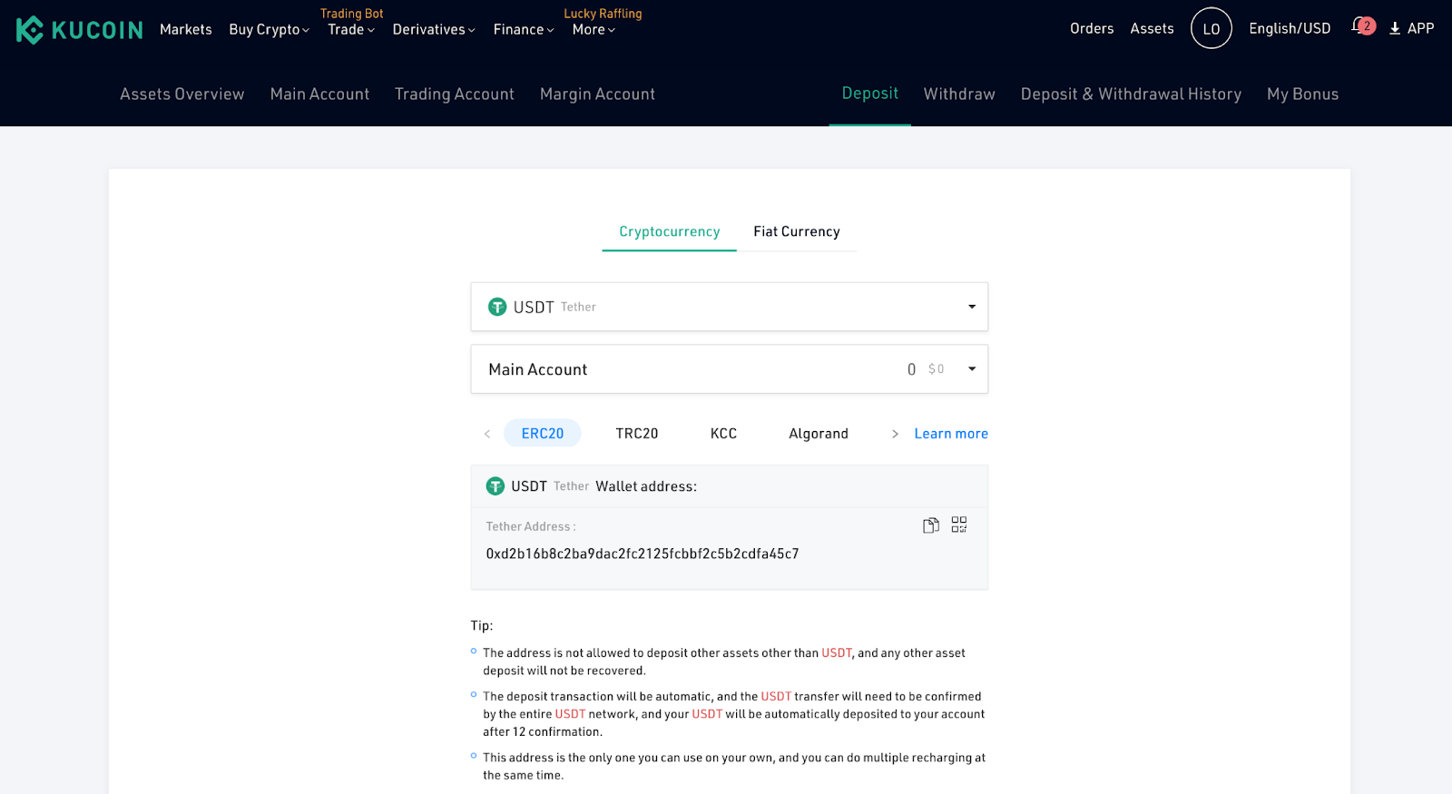The height and width of the screenshot is (794, 1452).
Task: Open the USDT coin dropdown
Action: (x=729, y=307)
